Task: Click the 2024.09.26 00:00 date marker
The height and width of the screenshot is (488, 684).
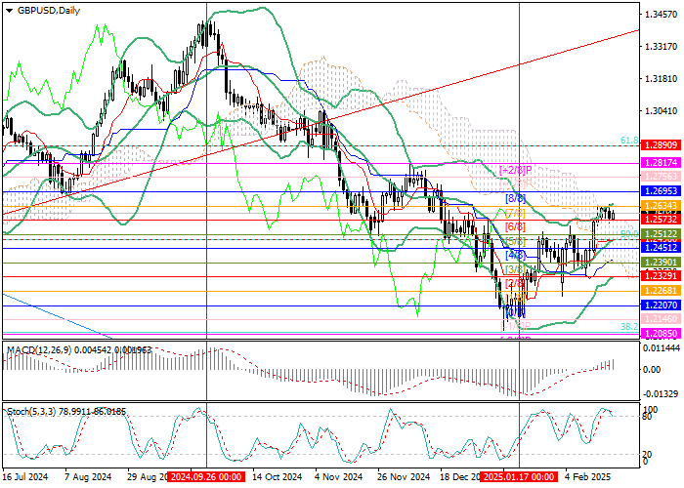Action: pyautogui.click(x=206, y=477)
